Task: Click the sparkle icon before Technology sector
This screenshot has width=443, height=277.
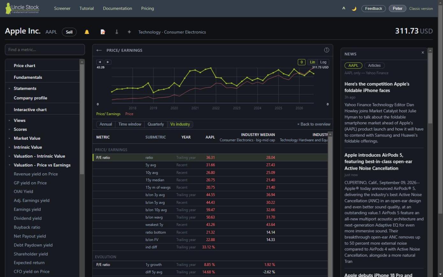Action: click(x=129, y=32)
